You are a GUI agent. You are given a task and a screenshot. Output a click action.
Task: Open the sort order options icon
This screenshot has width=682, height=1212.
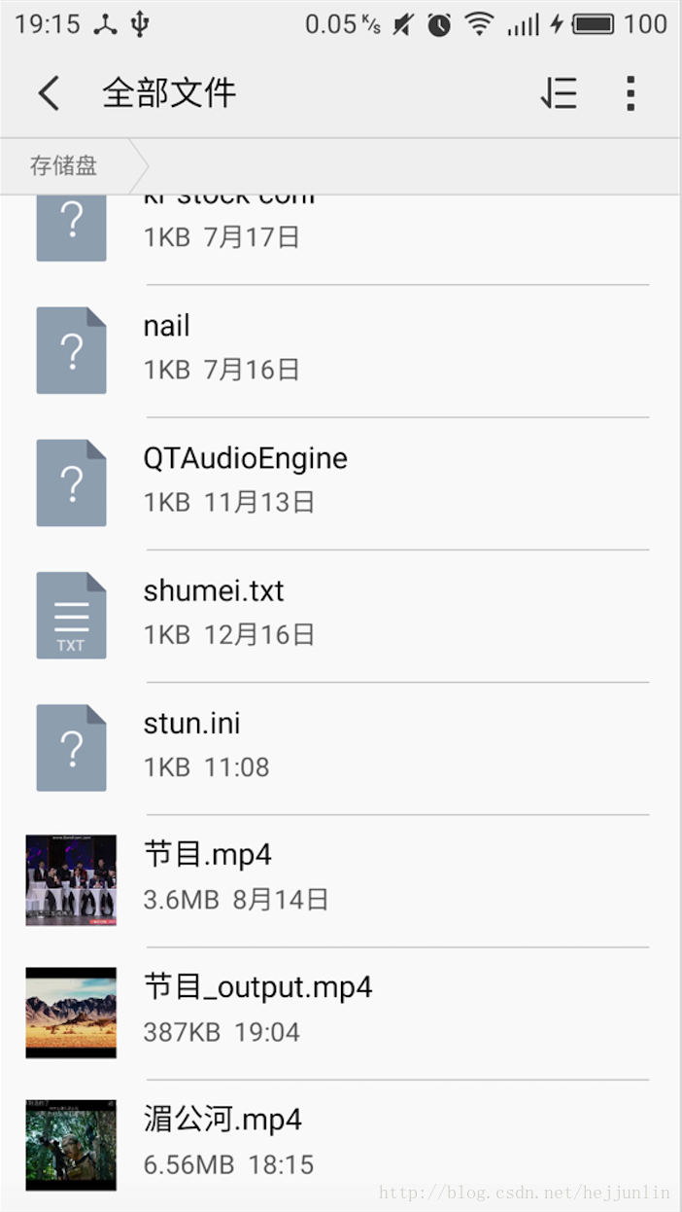click(x=560, y=93)
